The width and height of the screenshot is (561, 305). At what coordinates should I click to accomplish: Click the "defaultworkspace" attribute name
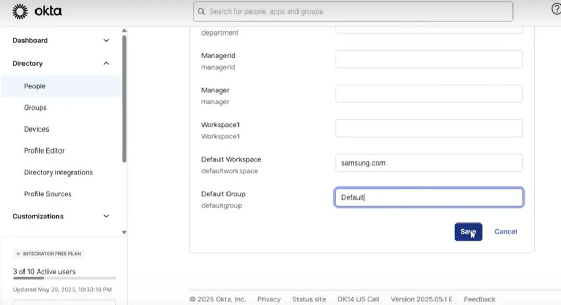(x=229, y=171)
